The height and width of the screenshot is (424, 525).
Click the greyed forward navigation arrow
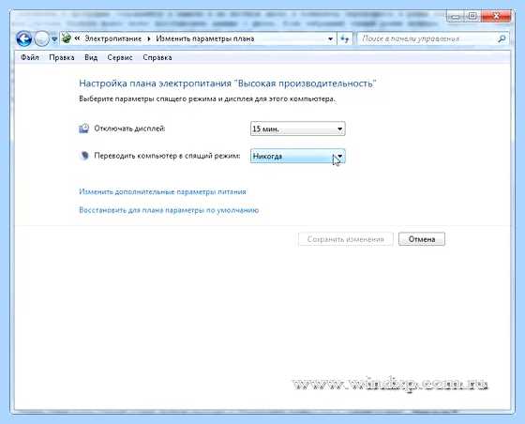pyautogui.click(x=42, y=38)
